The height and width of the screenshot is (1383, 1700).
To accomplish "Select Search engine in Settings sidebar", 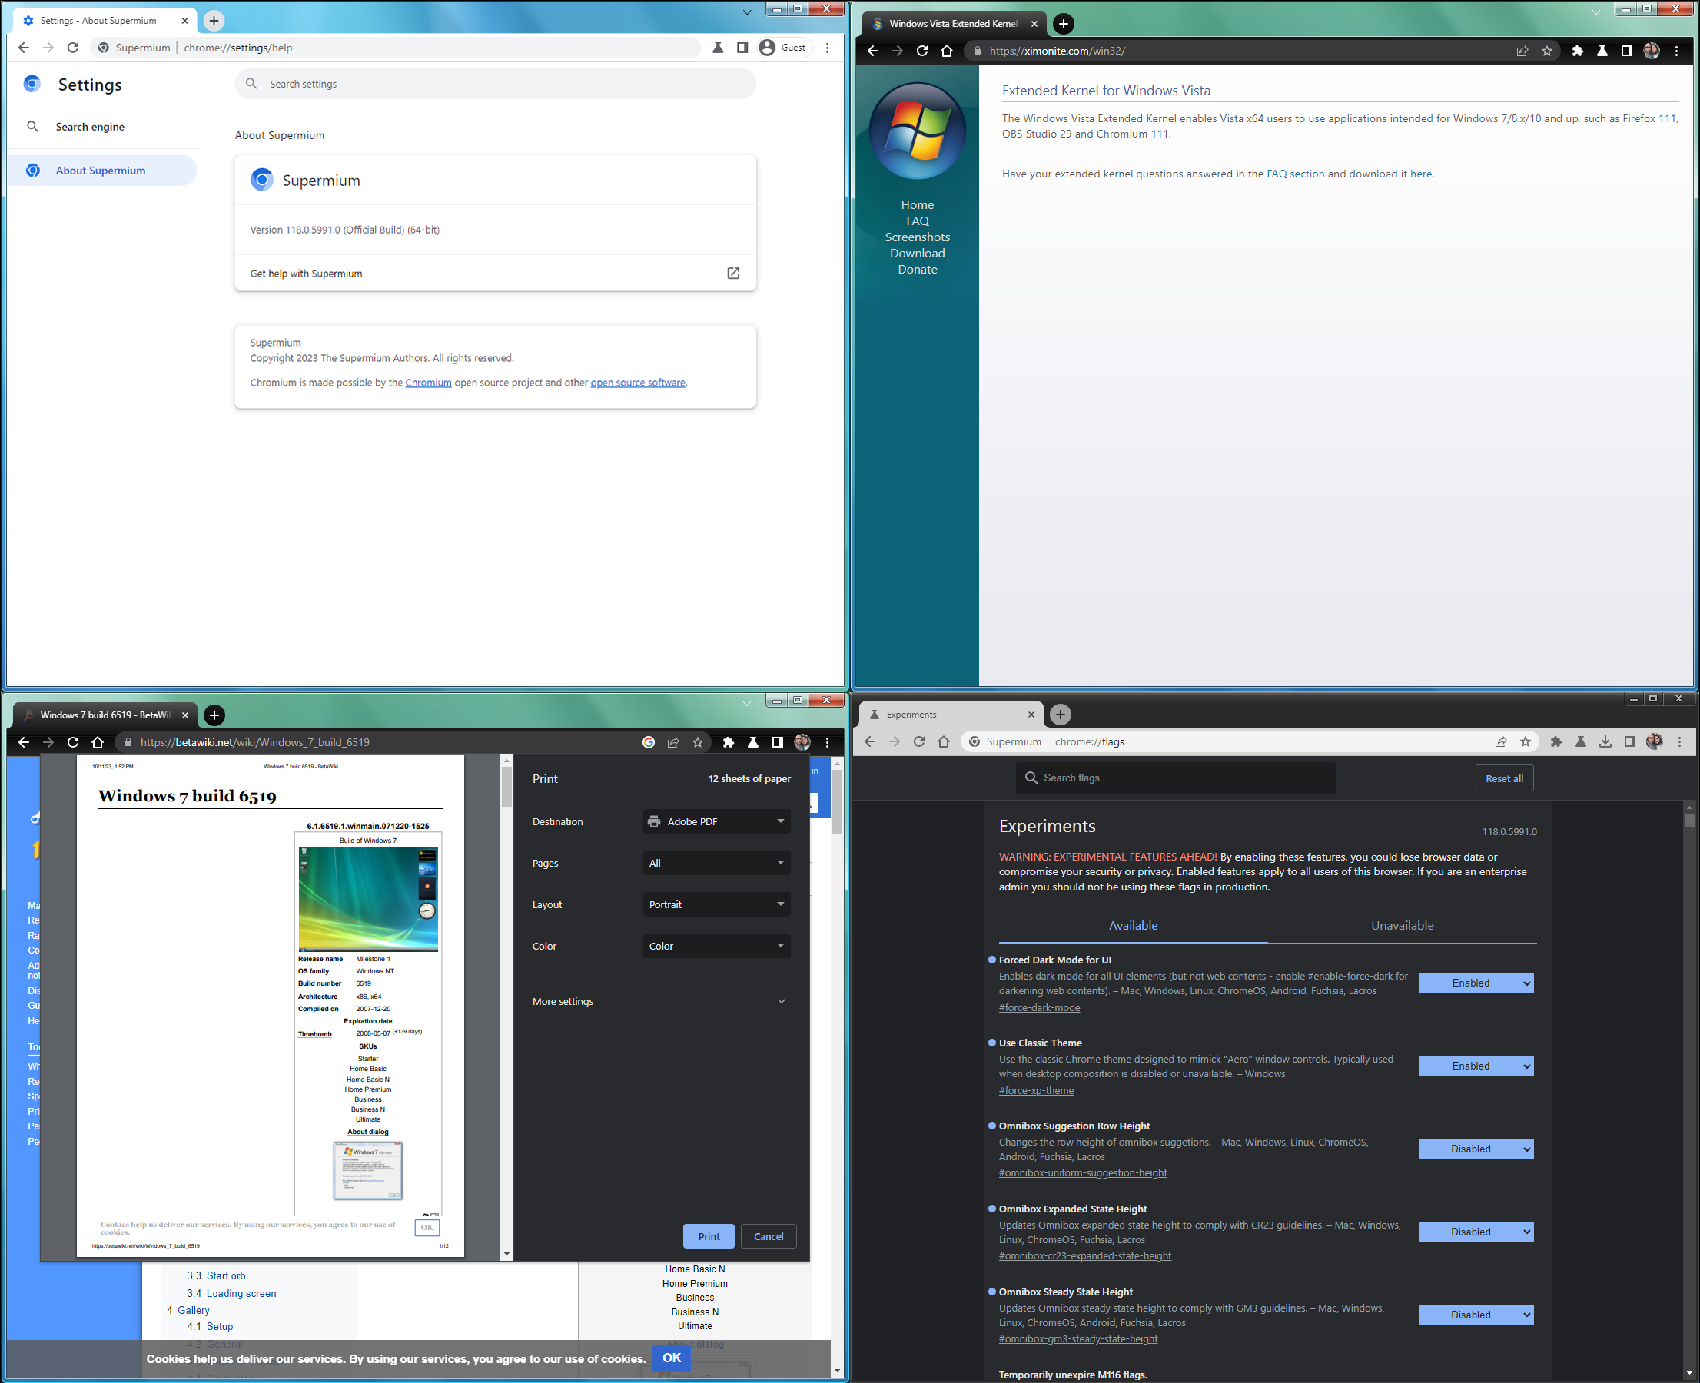I will click(89, 127).
